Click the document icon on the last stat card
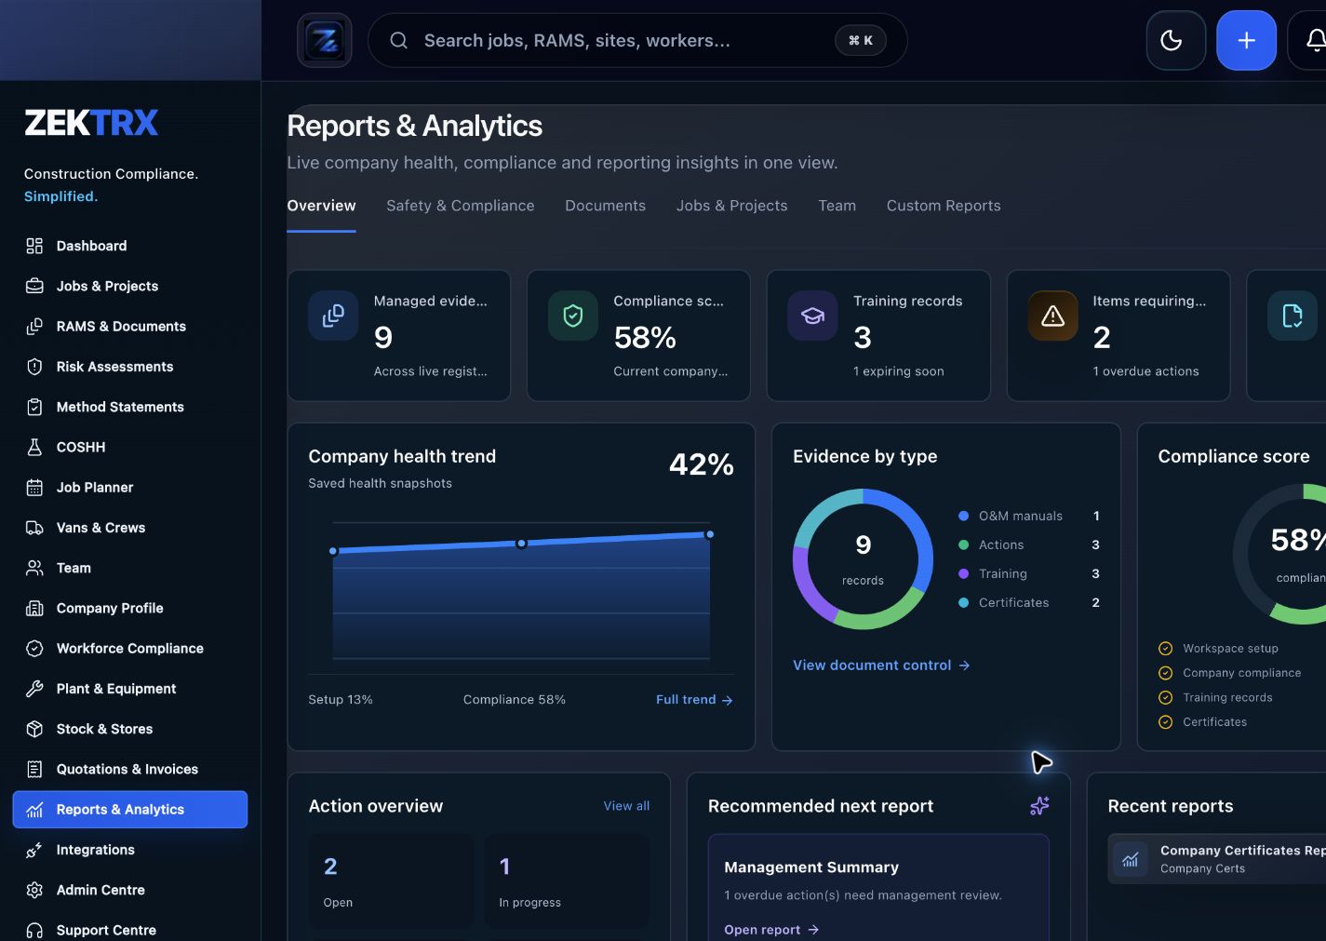1326x941 pixels. pyautogui.click(x=1293, y=316)
